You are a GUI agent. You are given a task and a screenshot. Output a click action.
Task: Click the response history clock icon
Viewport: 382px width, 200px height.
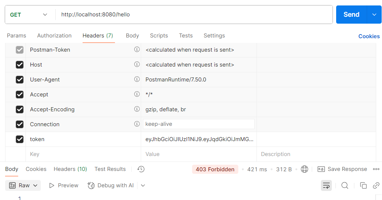coord(141,169)
